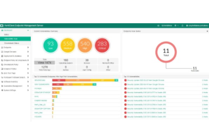
Task: Collapse the Dashboard menu chevron
Action: pos(29,30)
